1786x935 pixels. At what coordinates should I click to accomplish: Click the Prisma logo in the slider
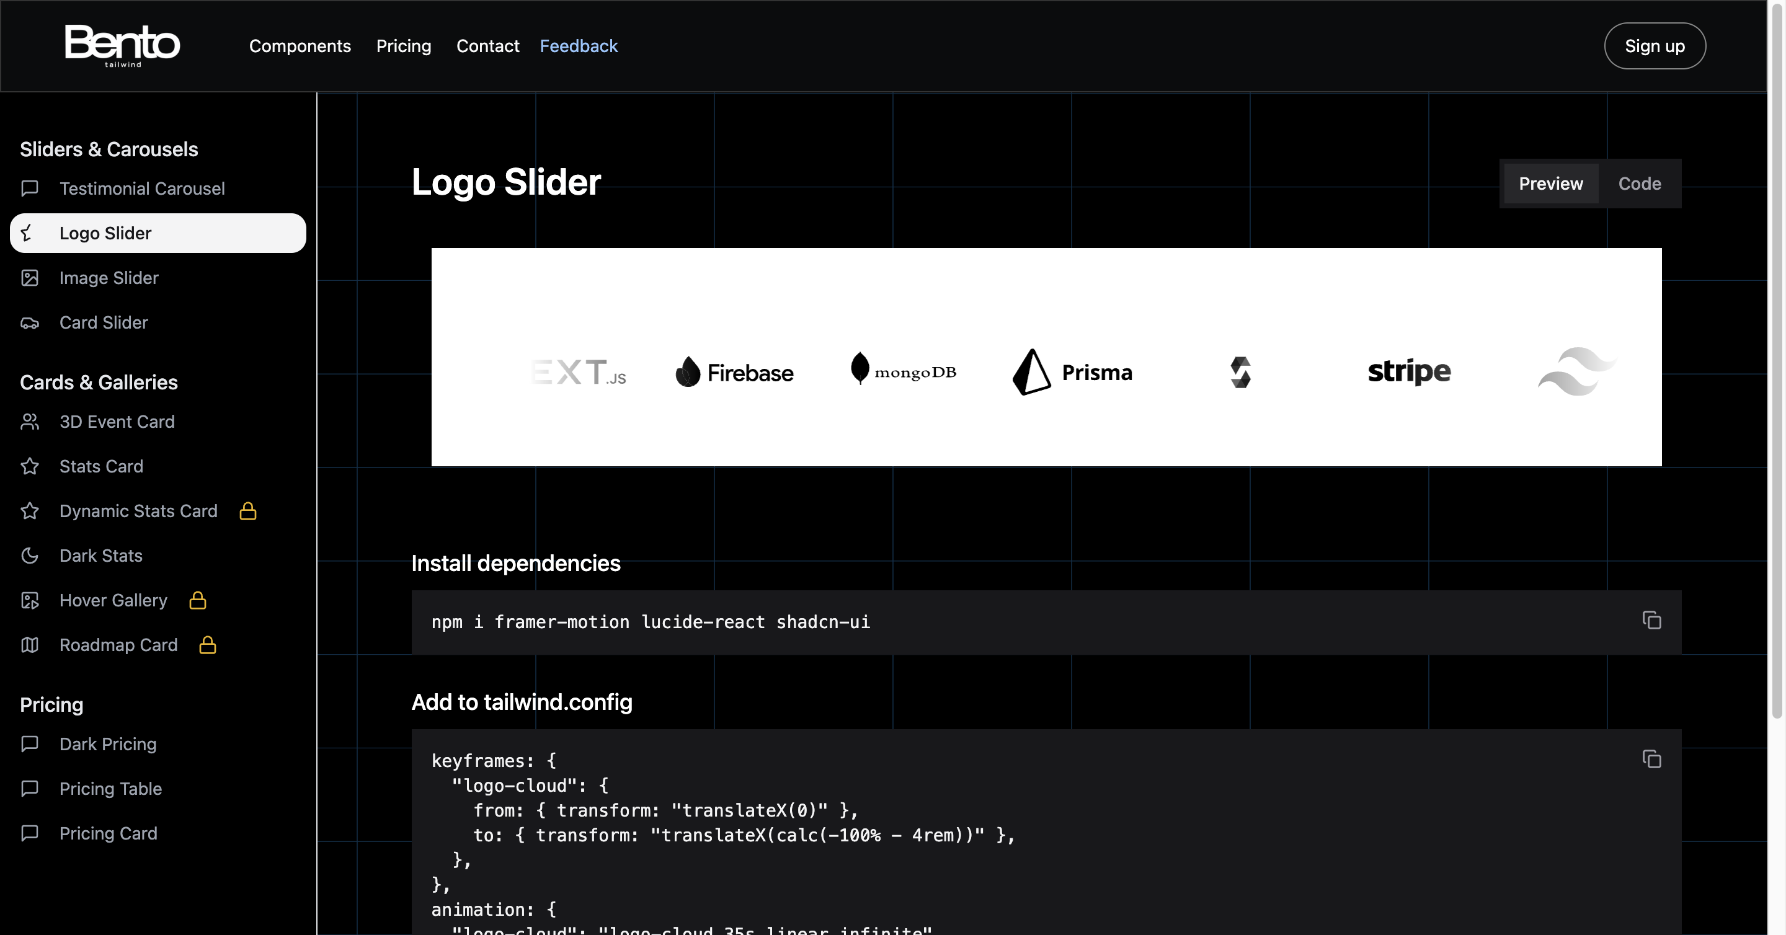1073,372
